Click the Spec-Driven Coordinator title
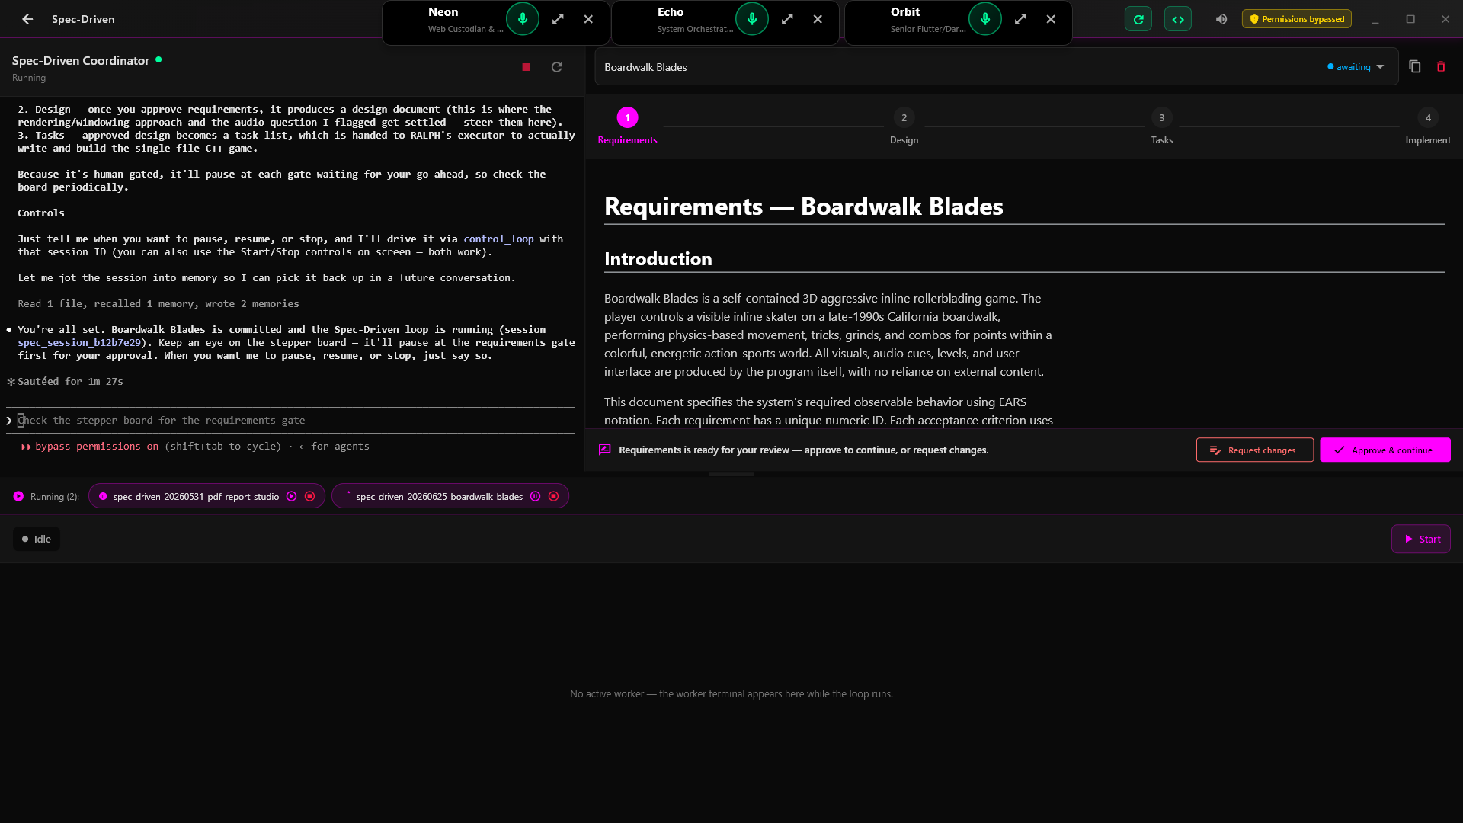The width and height of the screenshot is (1463, 823). coord(81,60)
